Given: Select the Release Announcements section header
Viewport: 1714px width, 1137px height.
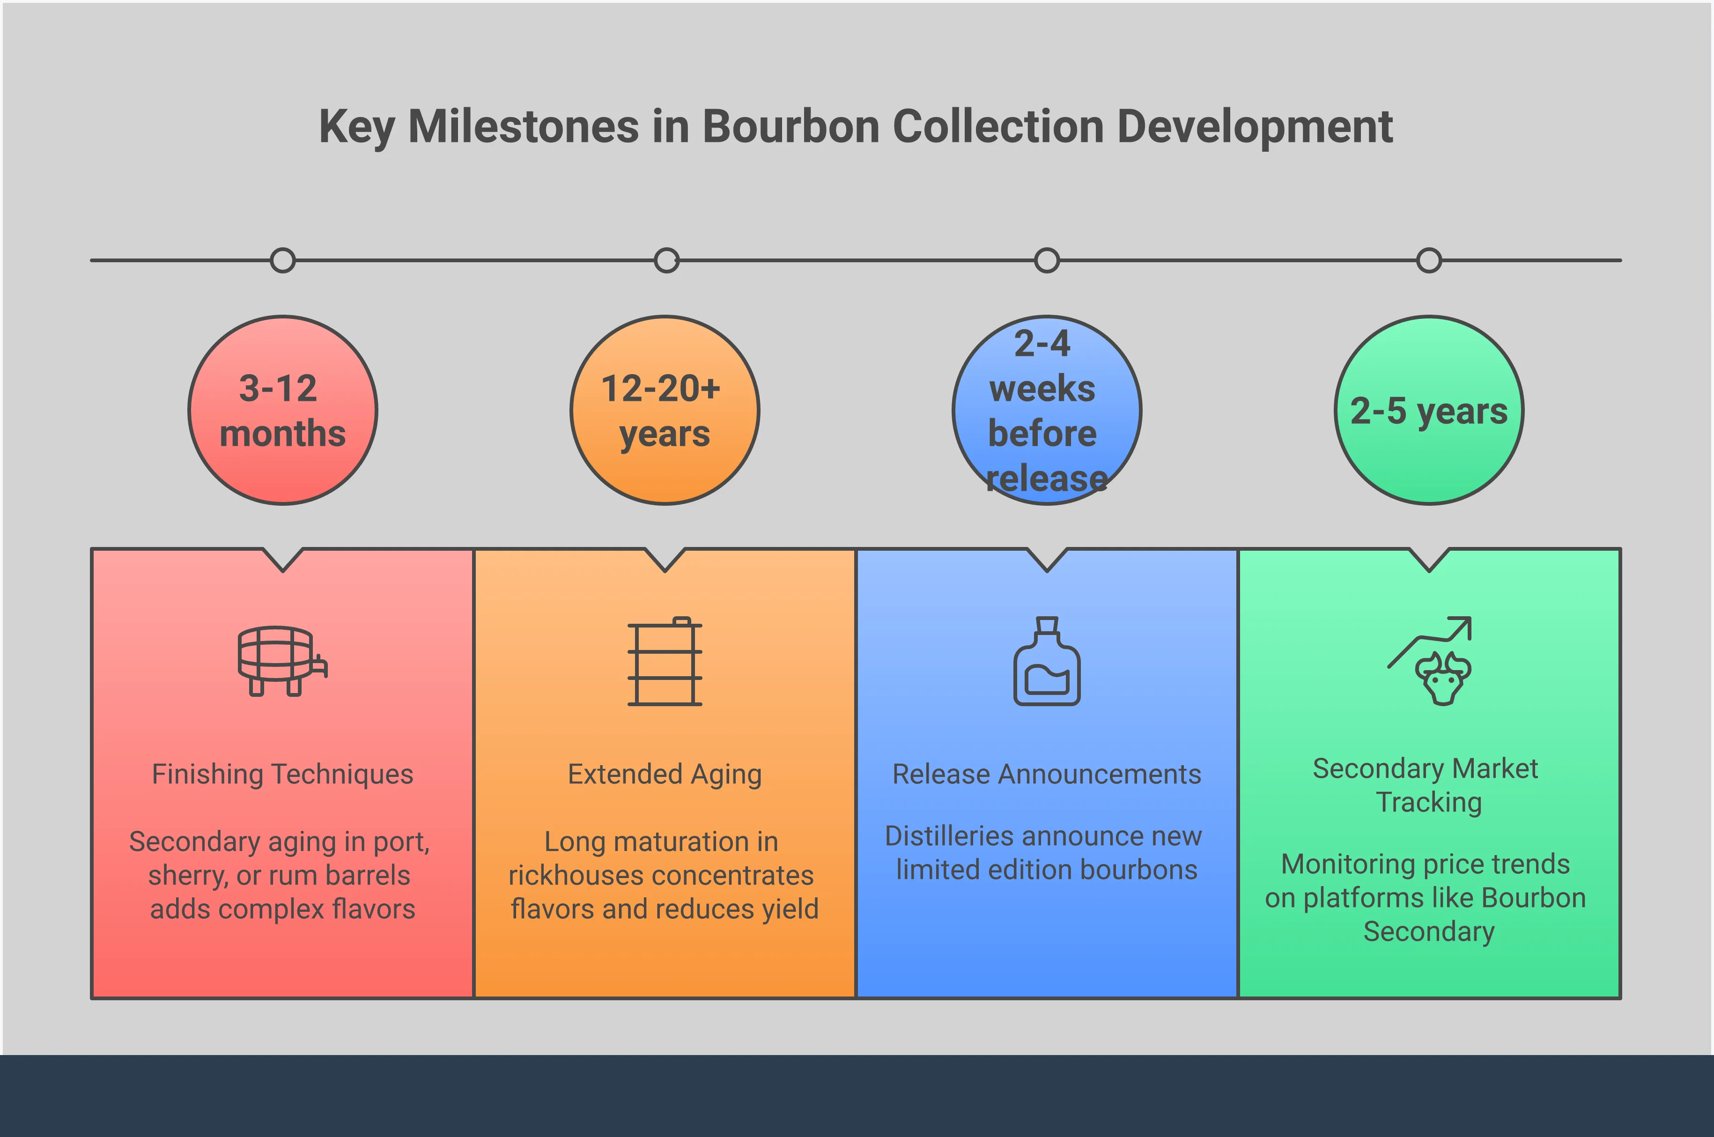Looking at the screenshot, I should click(1047, 774).
